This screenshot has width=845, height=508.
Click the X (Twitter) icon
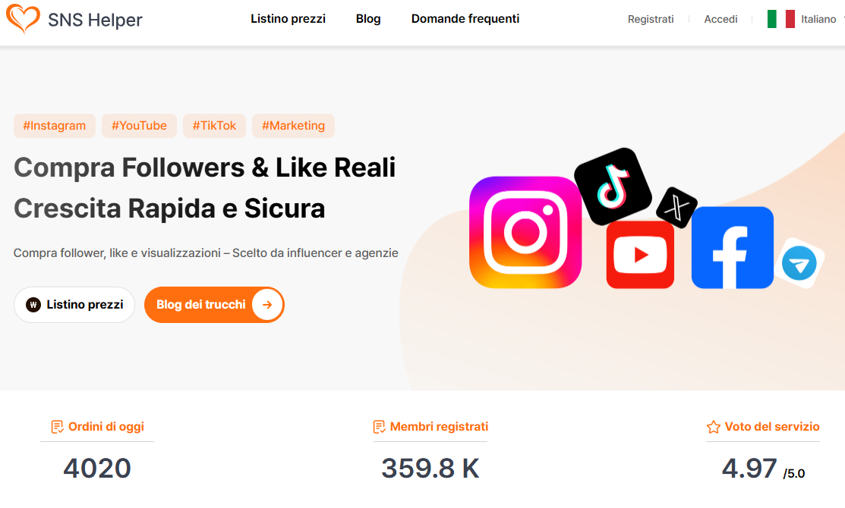point(677,208)
